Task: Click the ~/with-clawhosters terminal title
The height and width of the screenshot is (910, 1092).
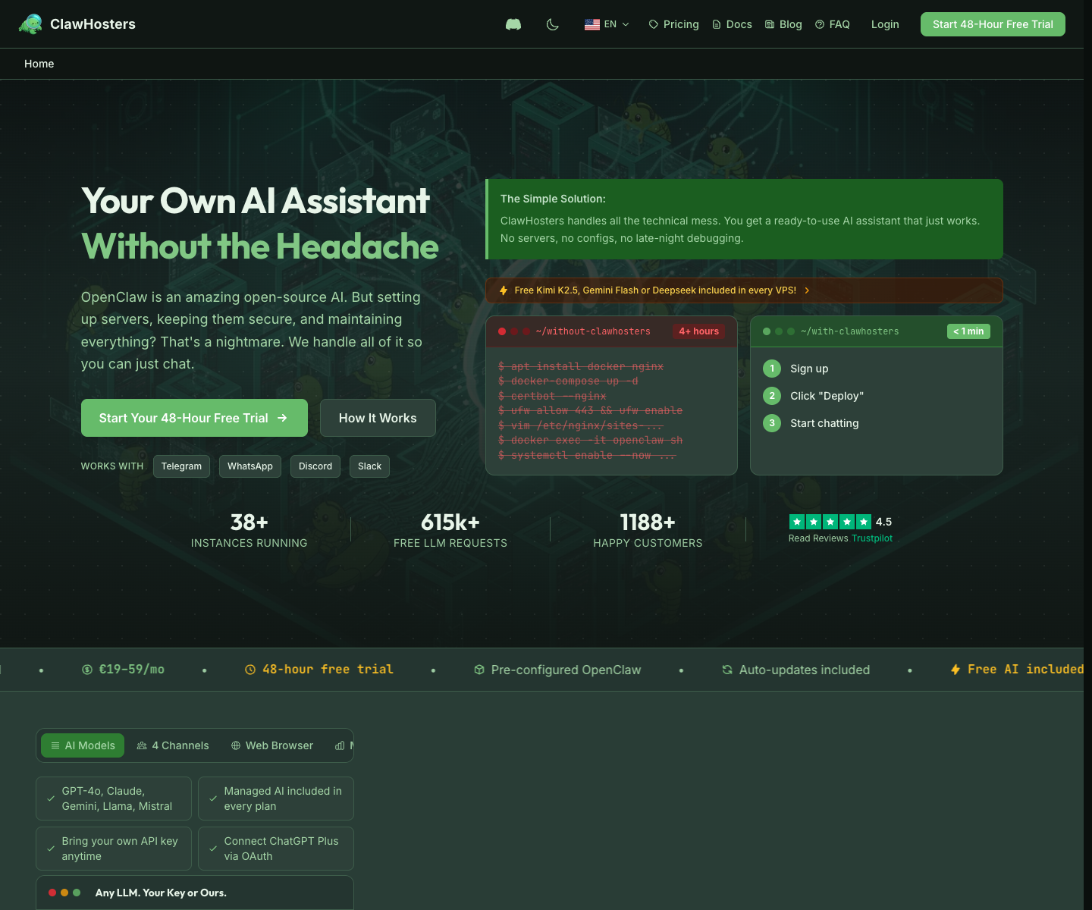Action: [850, 331]
